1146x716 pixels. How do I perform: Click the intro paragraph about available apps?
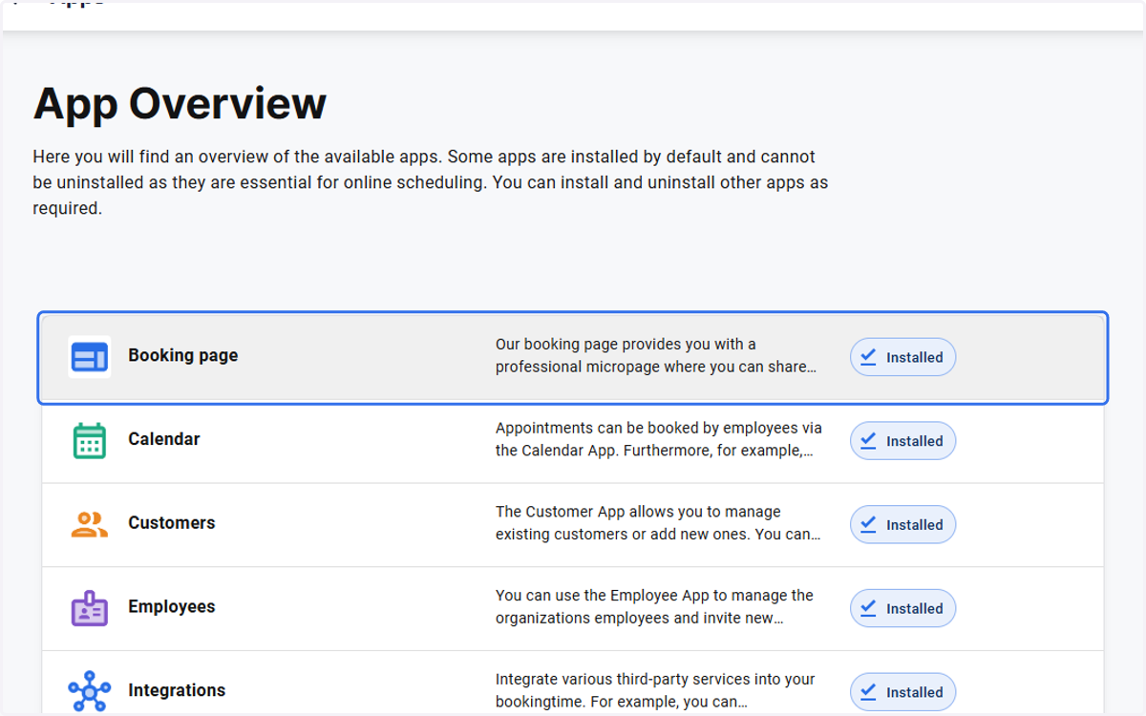pos(430,182)
